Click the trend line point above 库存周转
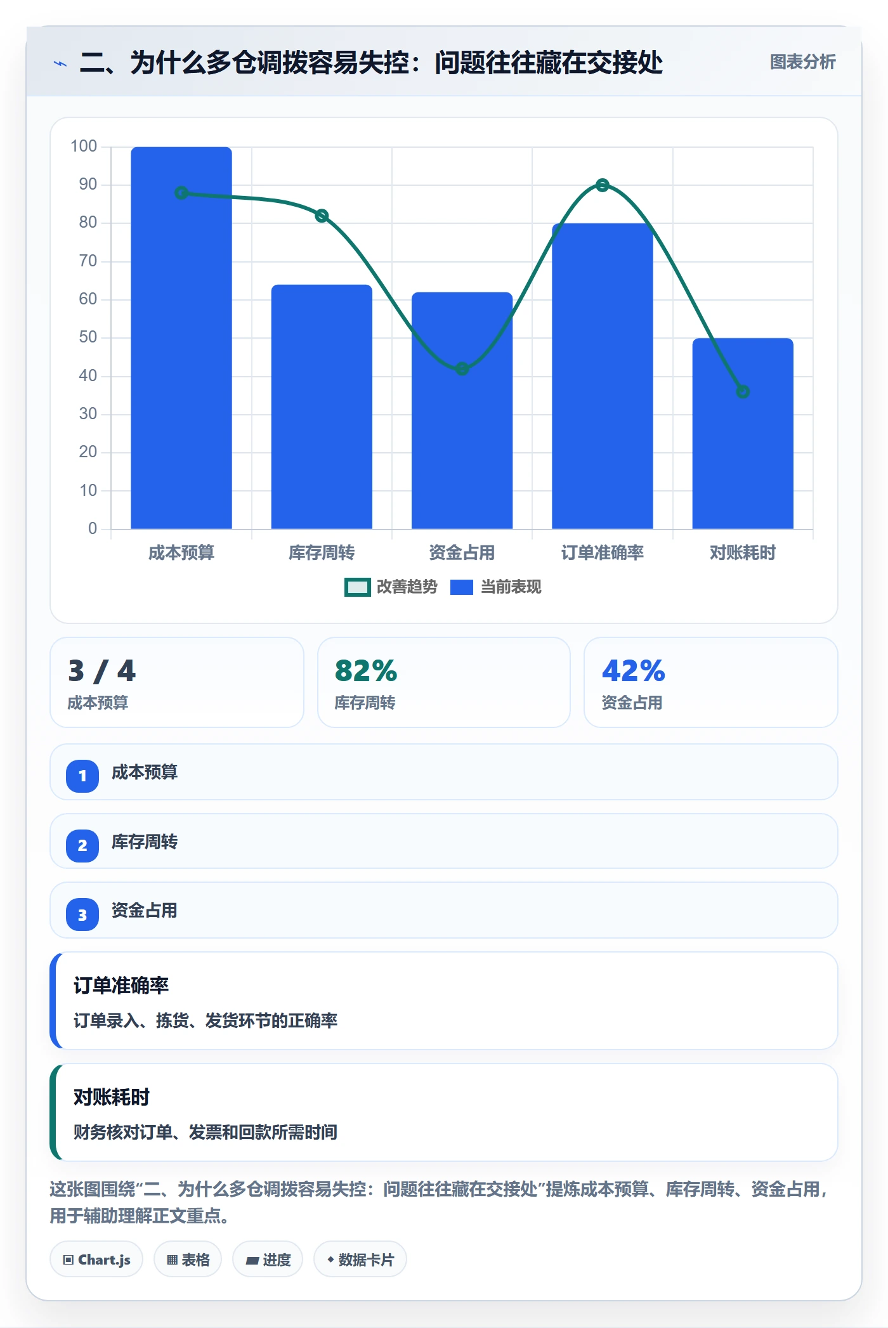 pos(322,216)
